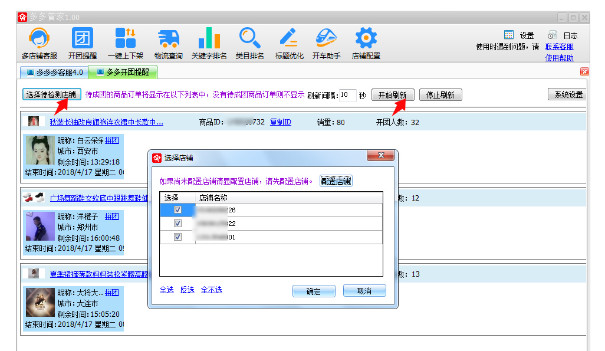Screen dimensions: 605x351
Task: Click the 设置 settings icon at top right
Action: (509, 35)
